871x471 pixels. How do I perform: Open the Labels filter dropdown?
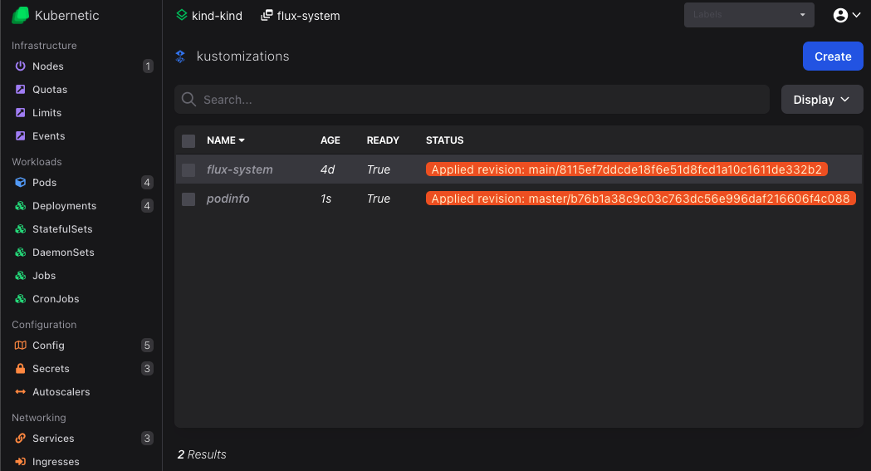pos(749,15)
